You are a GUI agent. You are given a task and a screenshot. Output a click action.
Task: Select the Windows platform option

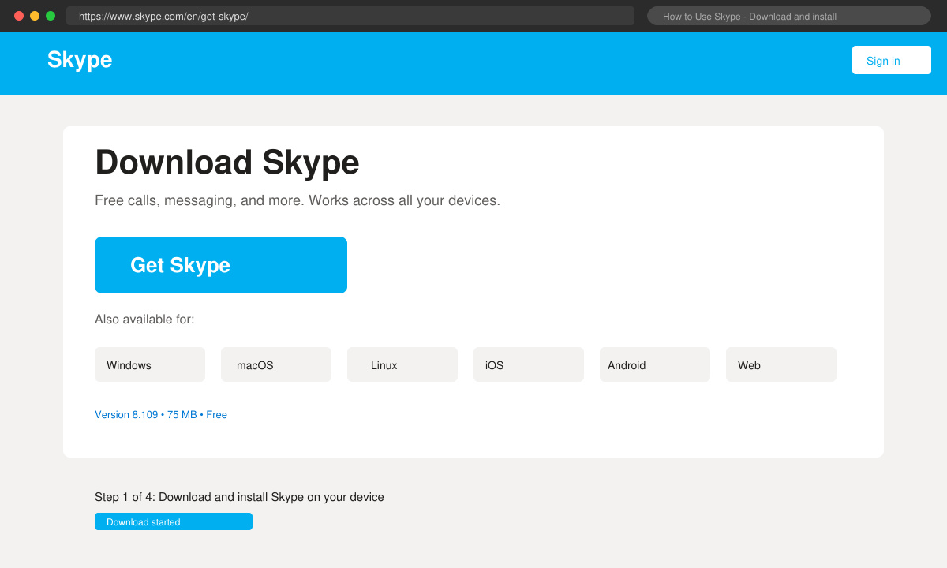pyautogui.click(x=150, y=364)
